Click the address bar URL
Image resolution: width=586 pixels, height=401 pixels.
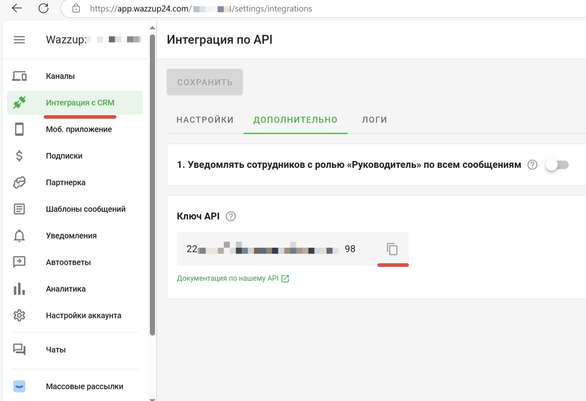[x=201, y=8]
